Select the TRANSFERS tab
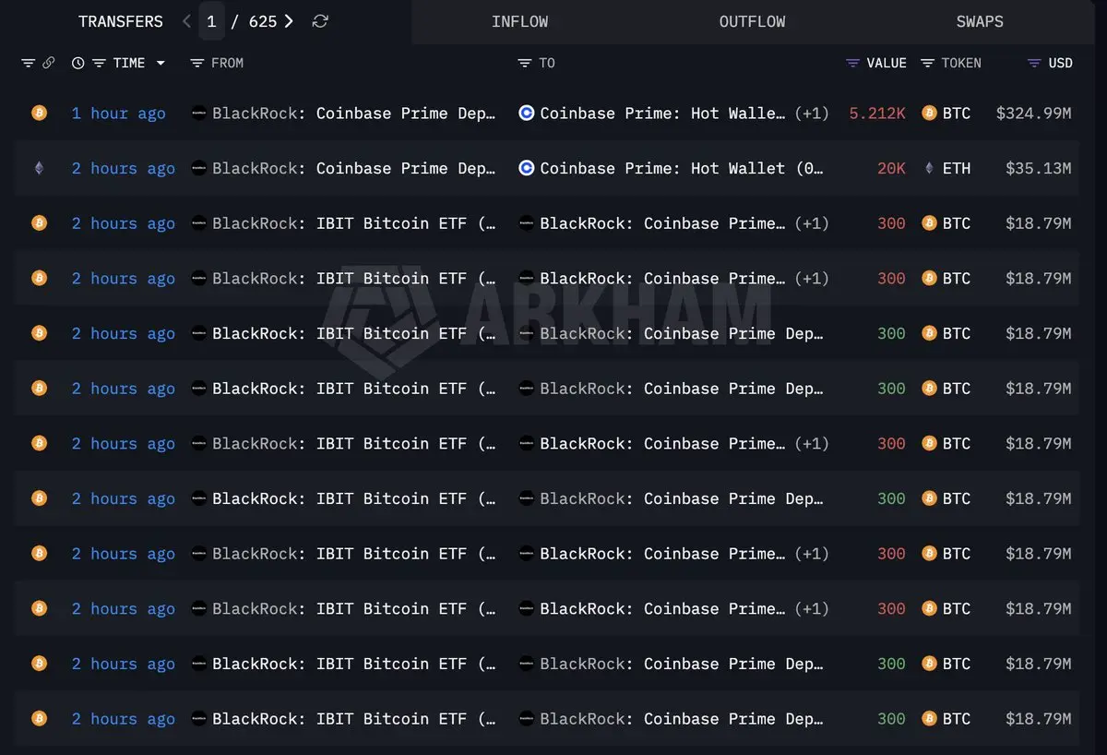 [x=121, y=21]
